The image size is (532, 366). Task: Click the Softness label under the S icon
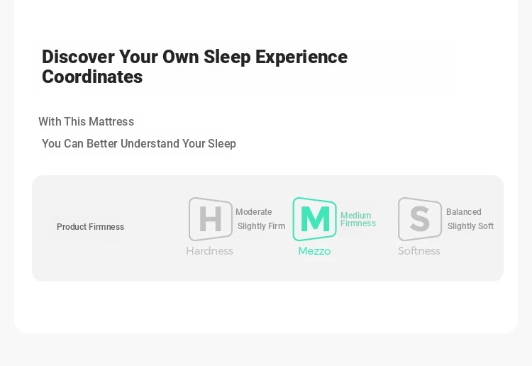419,251
